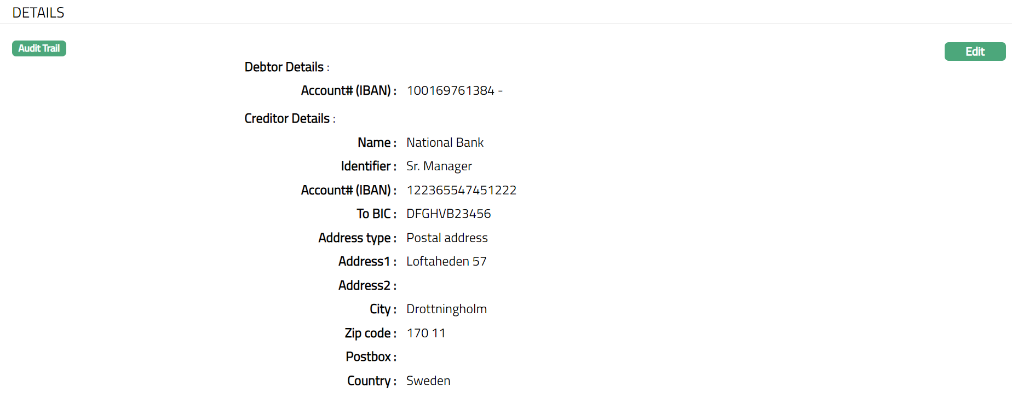Click the Postal address value
The image size is (1012, 397).
coord(447,238)
